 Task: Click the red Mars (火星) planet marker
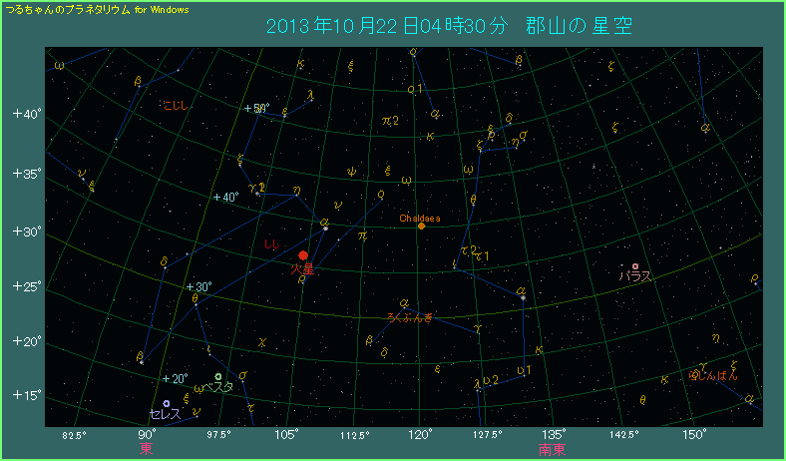303,255
